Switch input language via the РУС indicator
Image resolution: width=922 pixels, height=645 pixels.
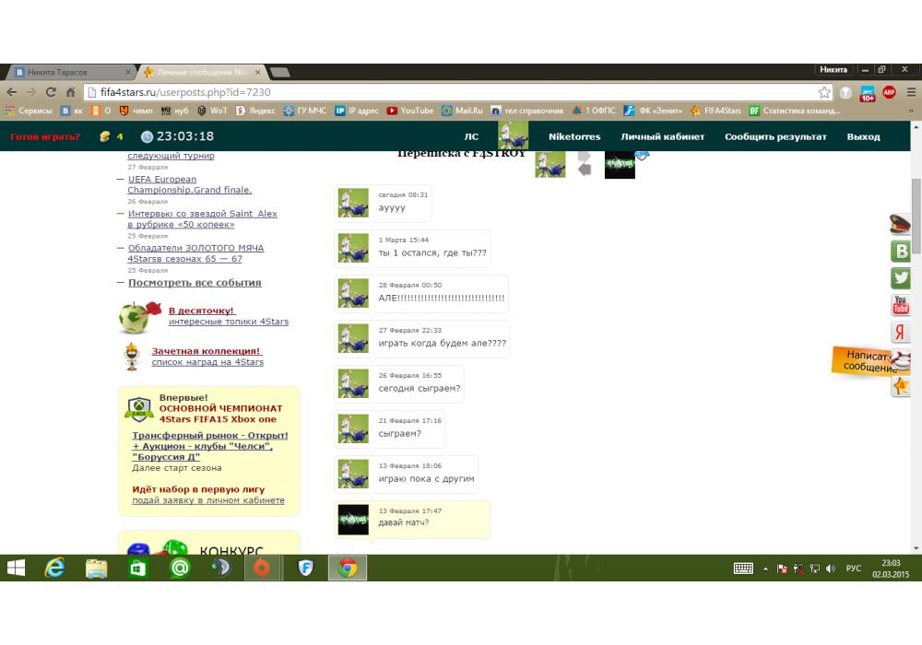pos(854,569)
